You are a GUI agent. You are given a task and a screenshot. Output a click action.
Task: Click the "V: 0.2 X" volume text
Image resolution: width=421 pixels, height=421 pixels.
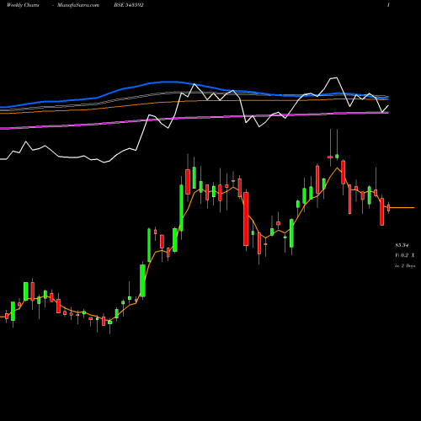pos(404,255)
